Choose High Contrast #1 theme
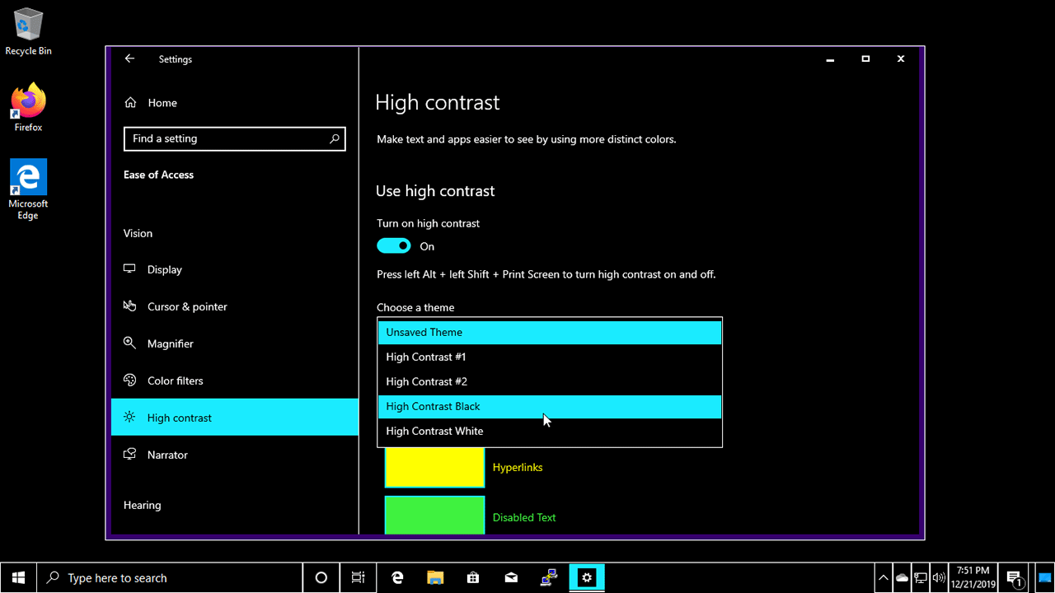 [550, 357]
